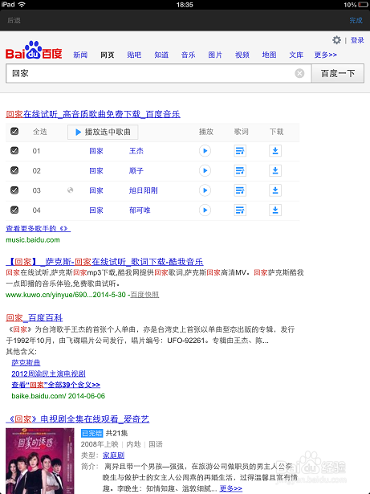Download 顺子's 回家 track

275,171
